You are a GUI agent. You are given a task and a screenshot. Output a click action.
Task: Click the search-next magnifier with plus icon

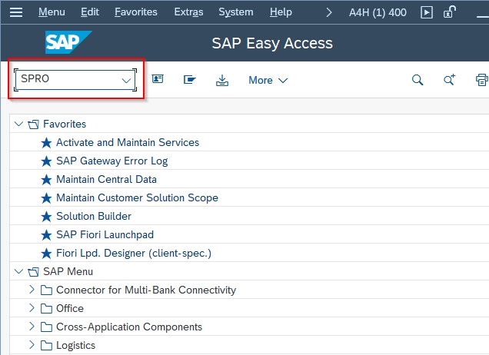click(x=450, y=80)
